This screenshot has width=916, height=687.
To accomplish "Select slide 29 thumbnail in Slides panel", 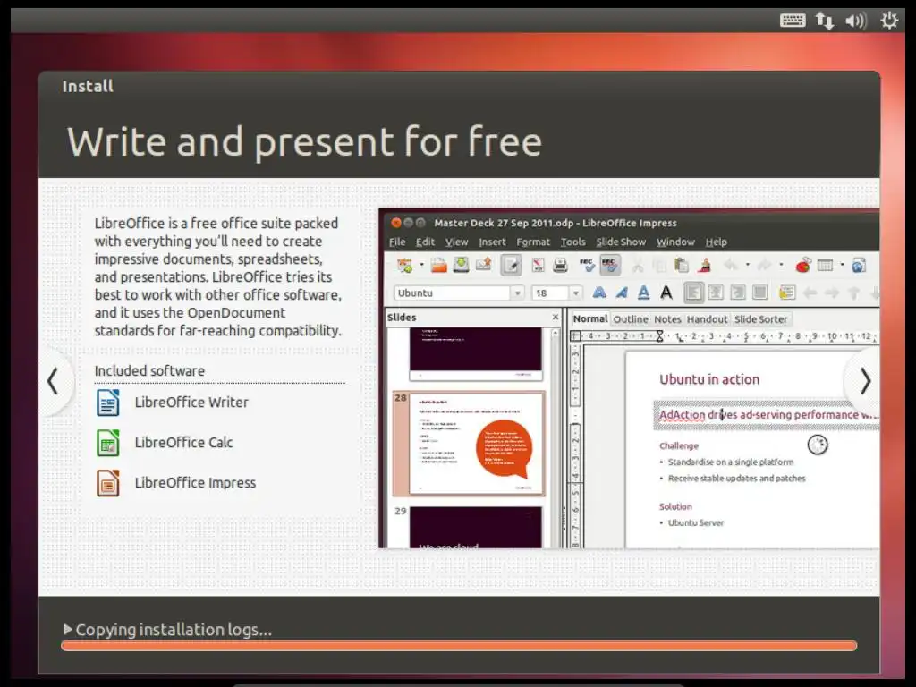I will pyautogui.click(x=476, y=527).
